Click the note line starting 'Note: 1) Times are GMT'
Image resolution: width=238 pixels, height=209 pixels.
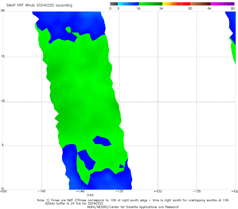133,200
